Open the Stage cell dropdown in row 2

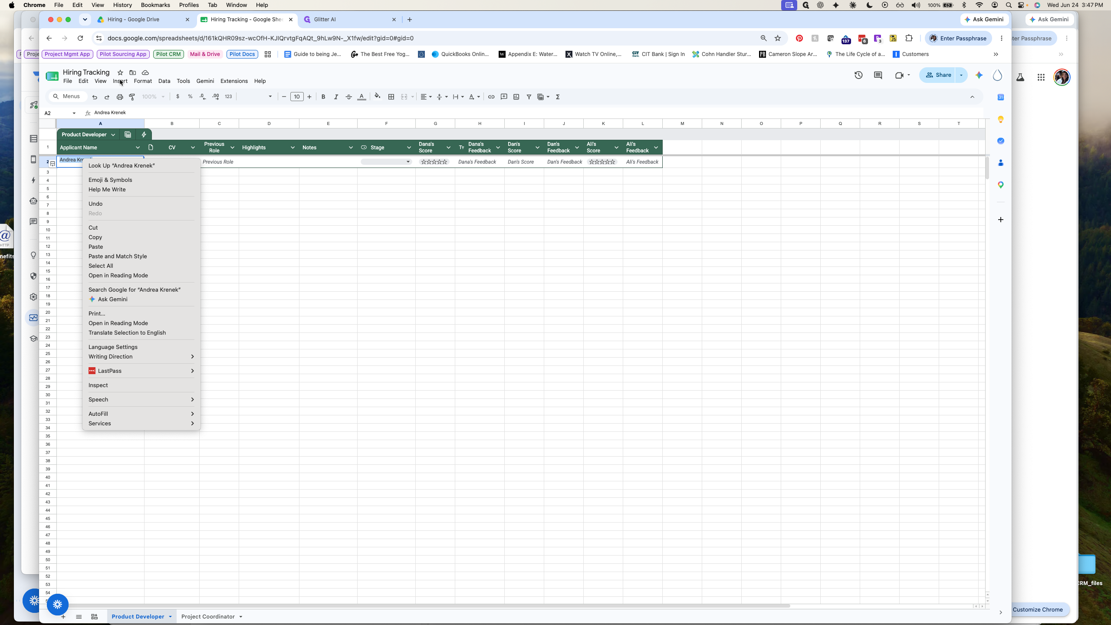coord(408,162)
